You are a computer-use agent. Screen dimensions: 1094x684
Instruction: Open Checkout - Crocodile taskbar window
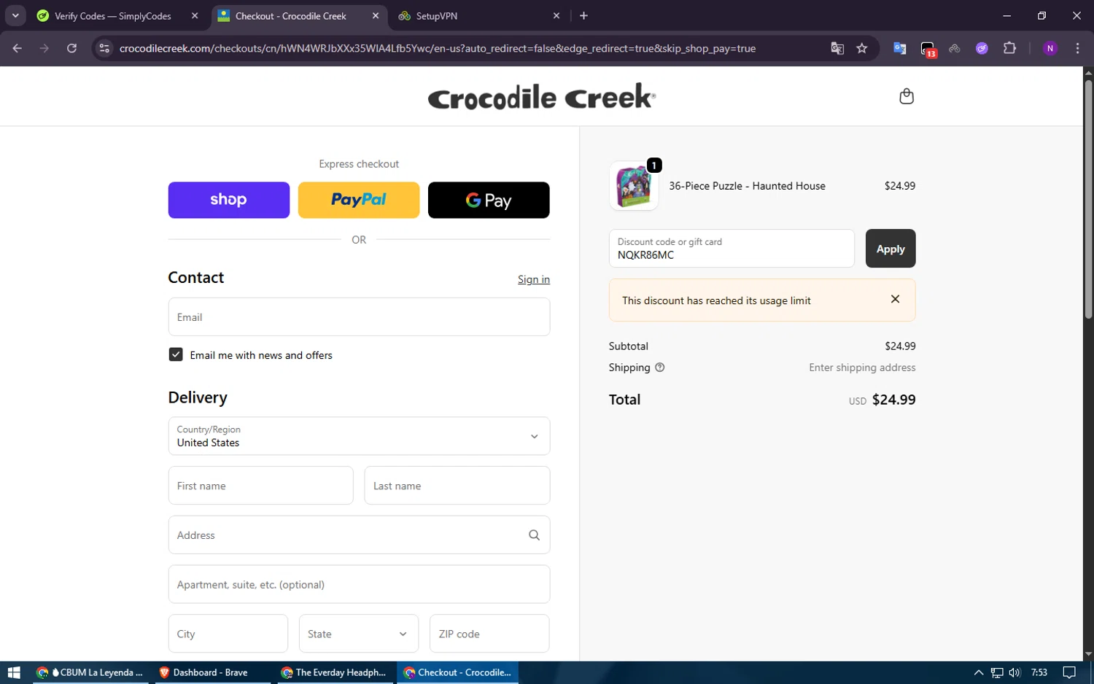[458, 672]
